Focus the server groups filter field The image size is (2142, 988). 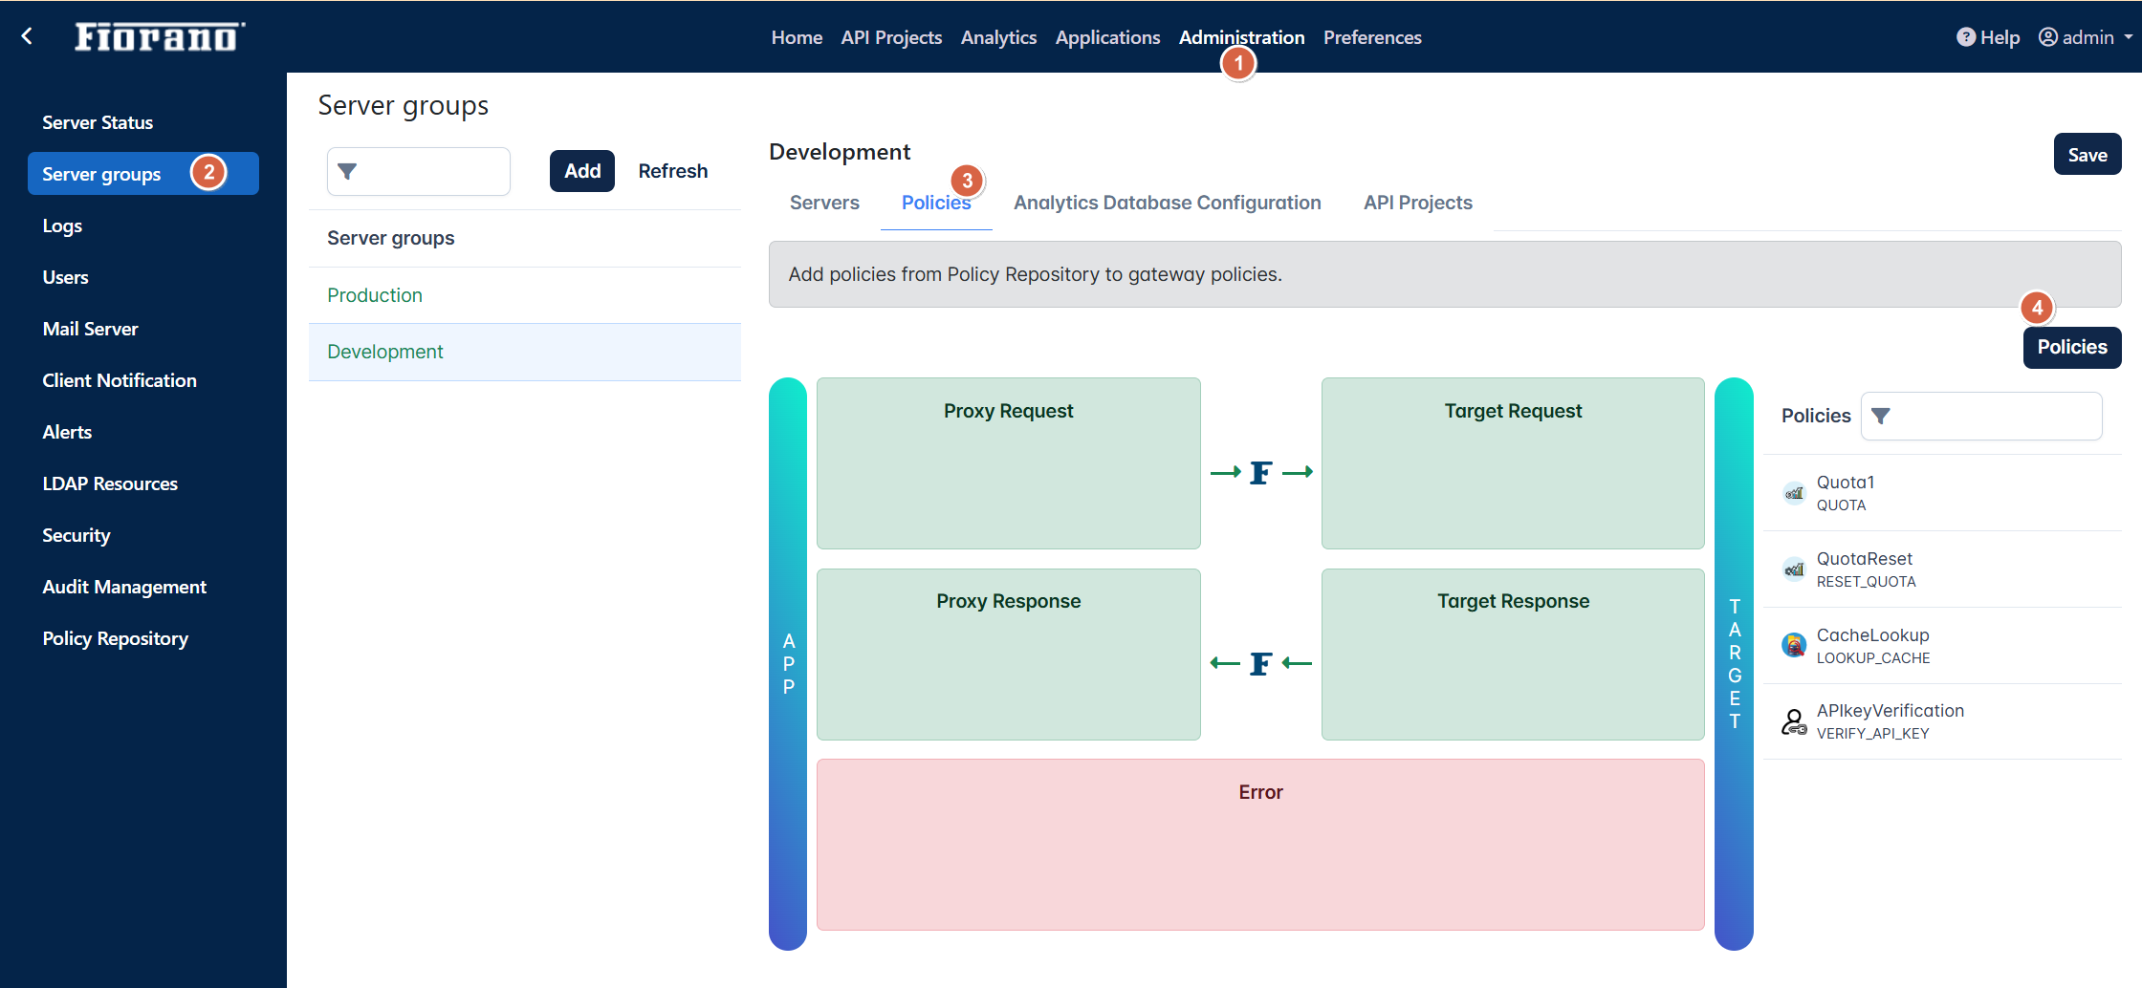(430, 172)
